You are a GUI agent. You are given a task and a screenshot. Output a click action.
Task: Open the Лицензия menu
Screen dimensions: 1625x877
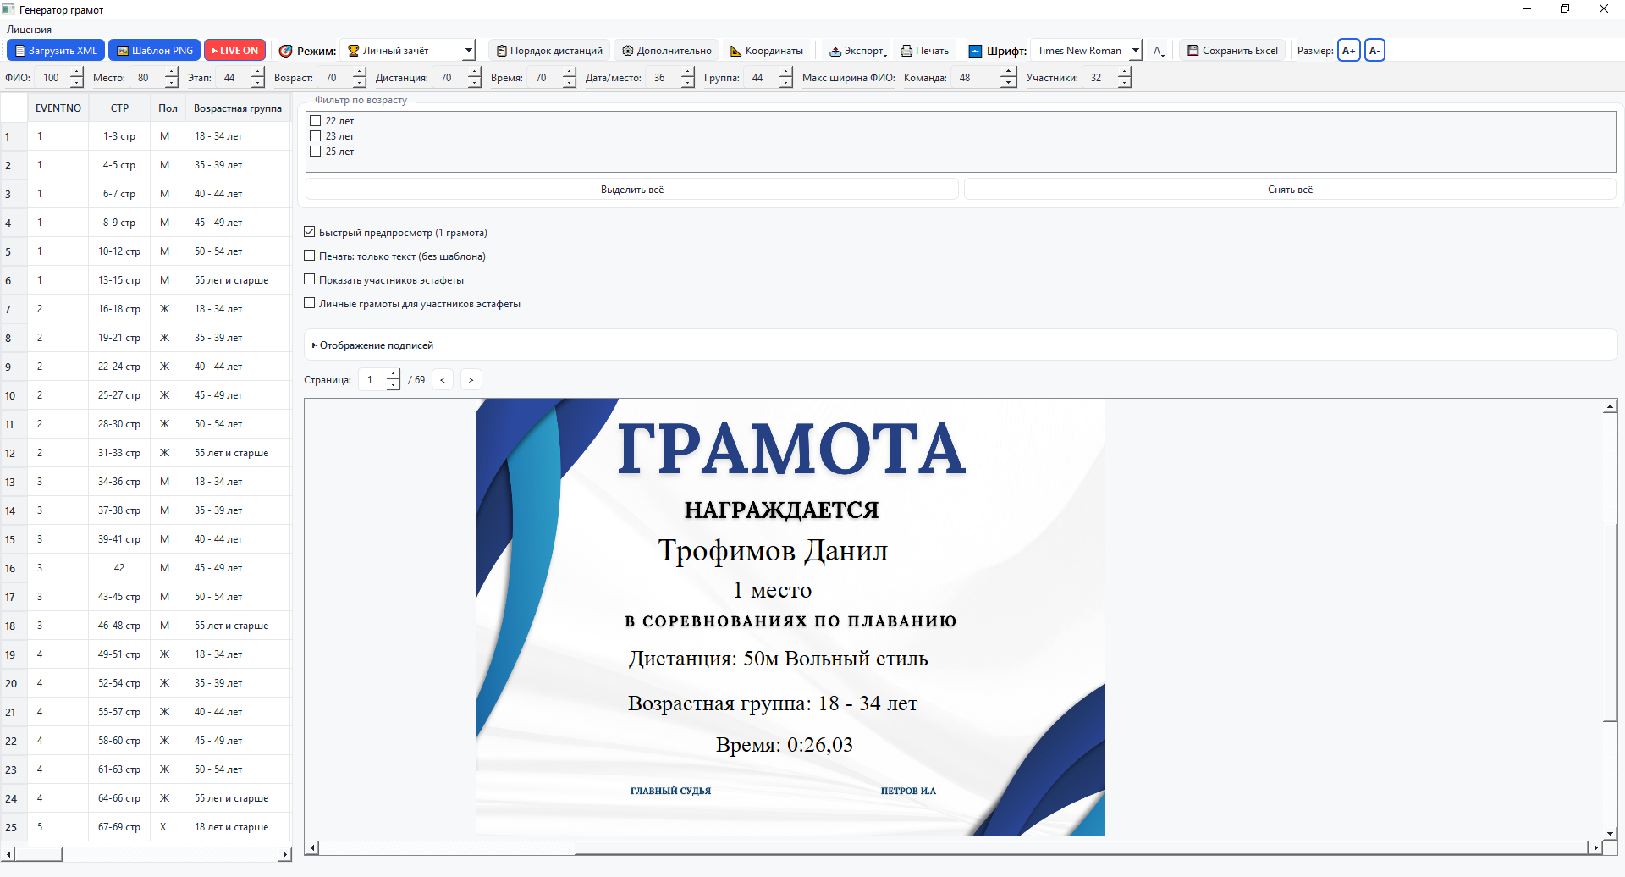30,30
